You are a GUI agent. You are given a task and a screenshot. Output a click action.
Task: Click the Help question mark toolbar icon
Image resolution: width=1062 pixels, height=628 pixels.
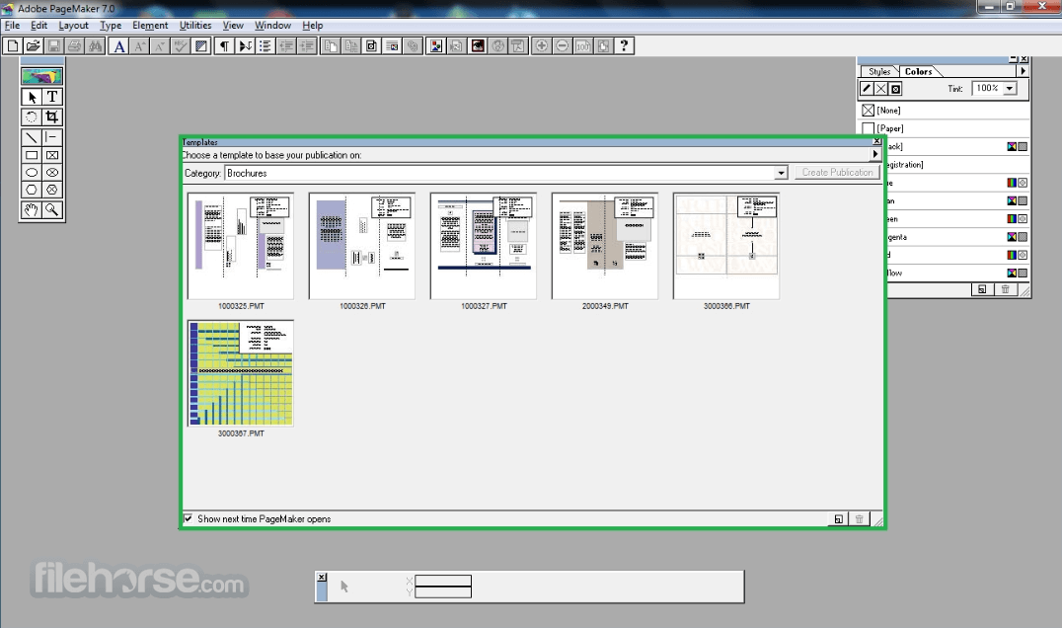(x=624, y=46)
